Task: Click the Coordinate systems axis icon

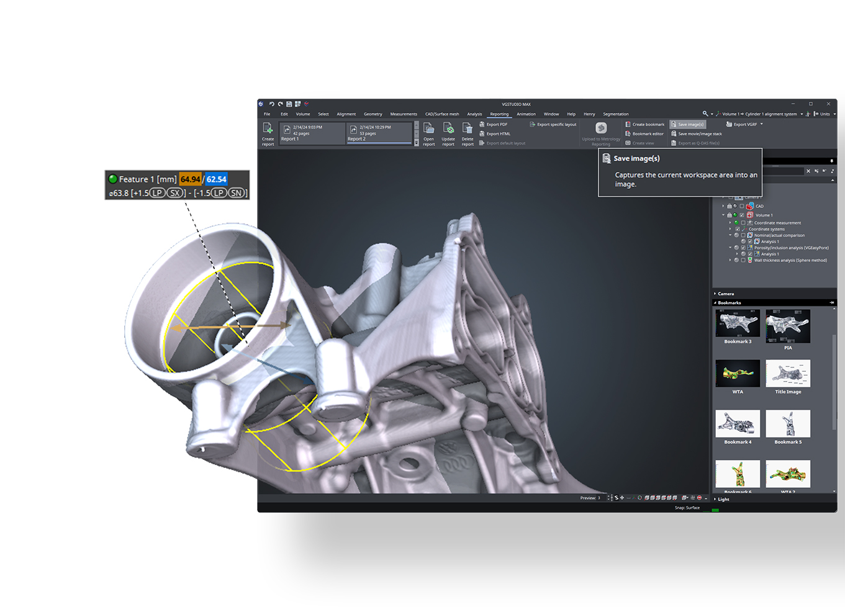Action: (744, 229)
